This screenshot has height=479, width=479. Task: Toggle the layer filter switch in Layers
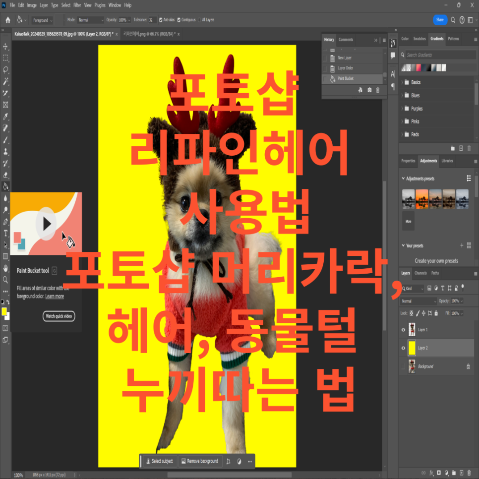(463, 287)
